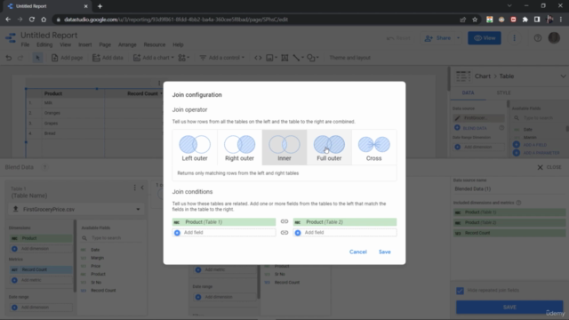Expand Chart > Table type chevron
Image resolution: width=569 pixels, height=320 pixels.
[x=563, y=76]
